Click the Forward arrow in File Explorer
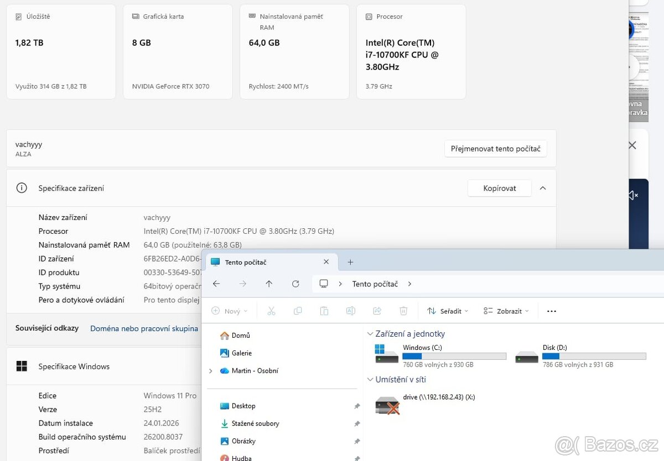 (242, 284)
